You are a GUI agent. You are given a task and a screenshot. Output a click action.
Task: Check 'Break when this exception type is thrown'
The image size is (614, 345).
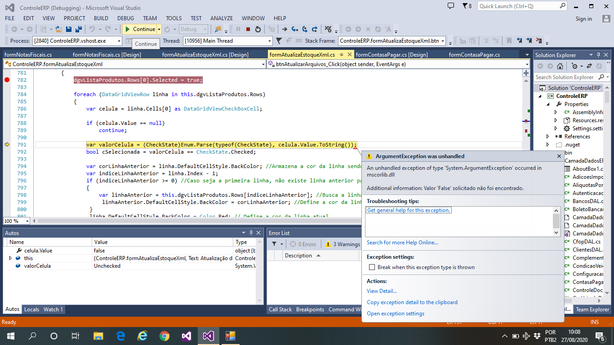pos(372,267)
